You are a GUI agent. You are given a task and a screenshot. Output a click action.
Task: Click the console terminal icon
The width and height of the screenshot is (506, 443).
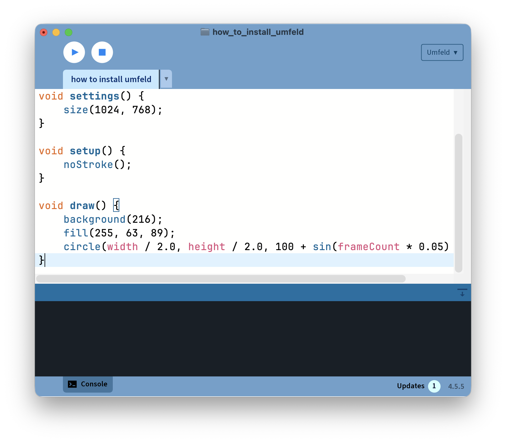72,384
